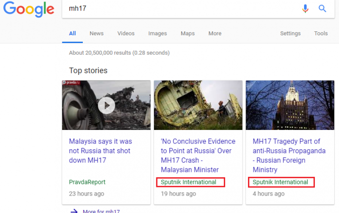
Task: Click the '4 hours ago' timestamp
Action: point(268,194)
